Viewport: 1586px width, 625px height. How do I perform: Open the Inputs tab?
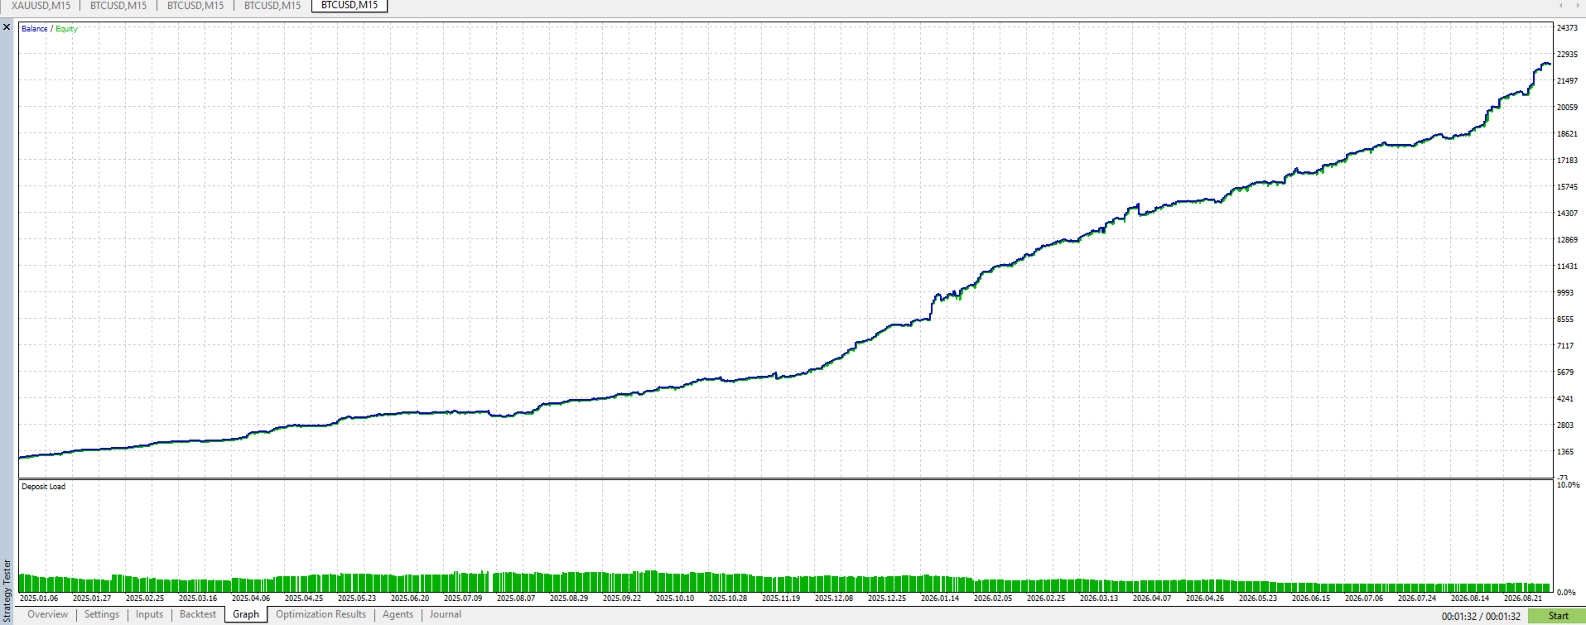pos(149,614)
